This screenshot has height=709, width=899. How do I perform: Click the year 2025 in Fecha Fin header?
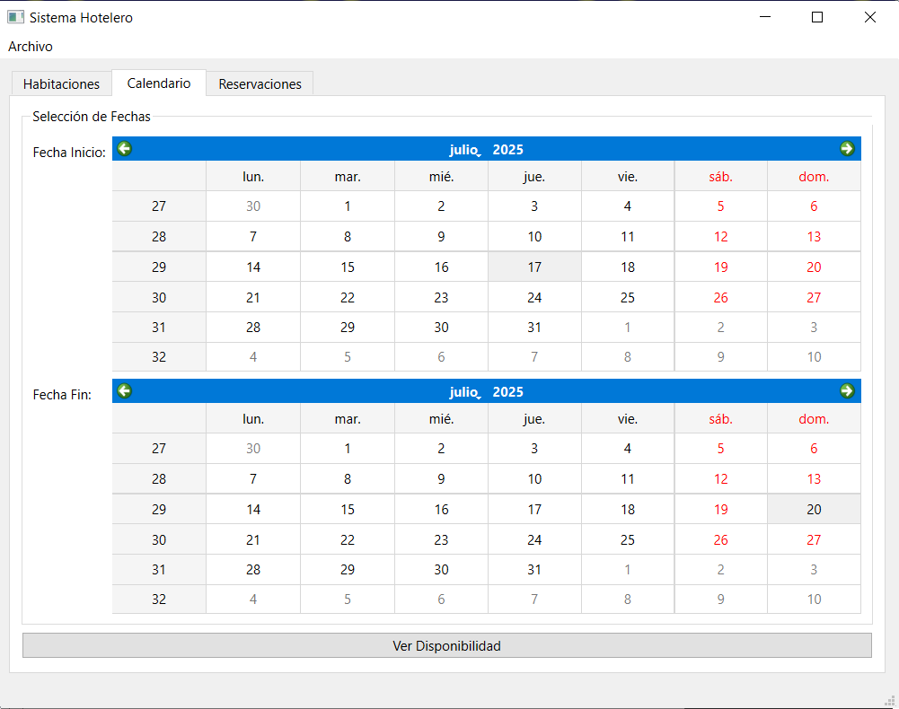507,392
